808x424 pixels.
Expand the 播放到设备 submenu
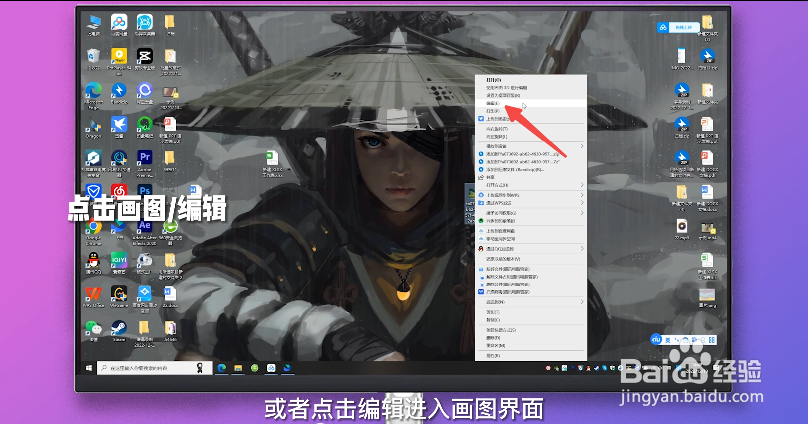(x=530, y=146)
